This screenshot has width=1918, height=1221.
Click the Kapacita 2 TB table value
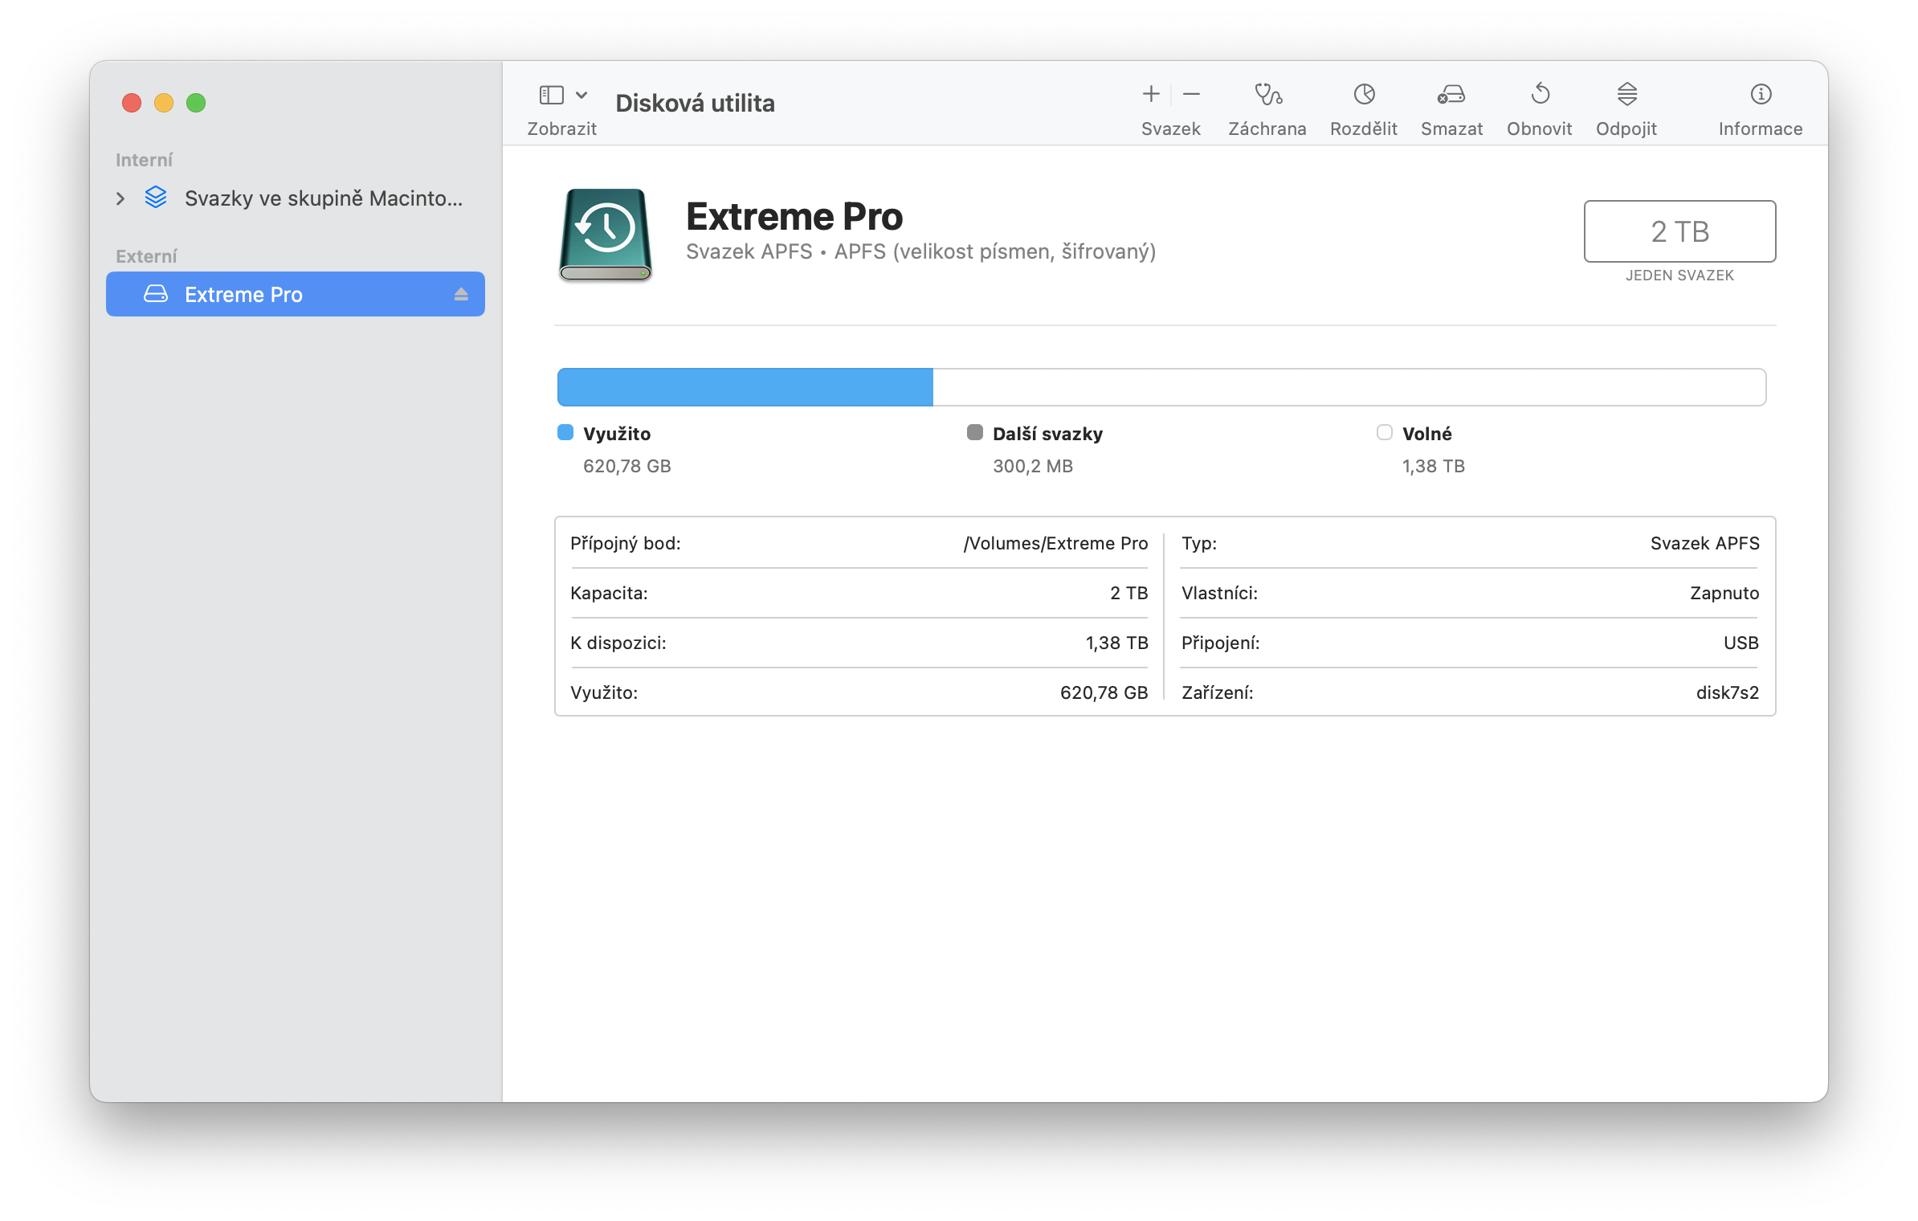tap(1128, 594)
